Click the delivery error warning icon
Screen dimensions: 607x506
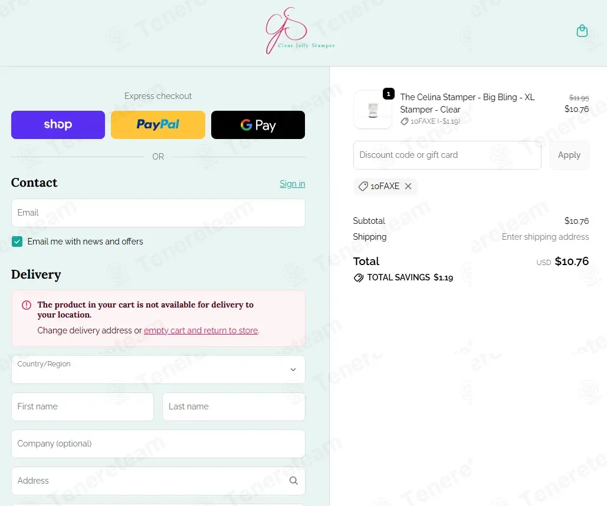(27, 305)
